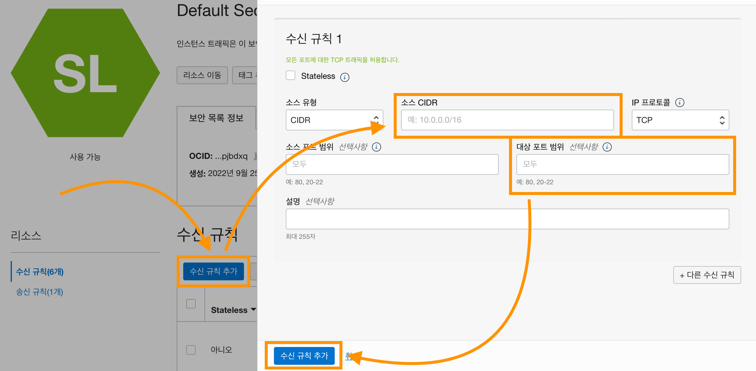The image size is (756, 371).
Task: Focus the 설명 description input field
Action: [x=507, y=219]
